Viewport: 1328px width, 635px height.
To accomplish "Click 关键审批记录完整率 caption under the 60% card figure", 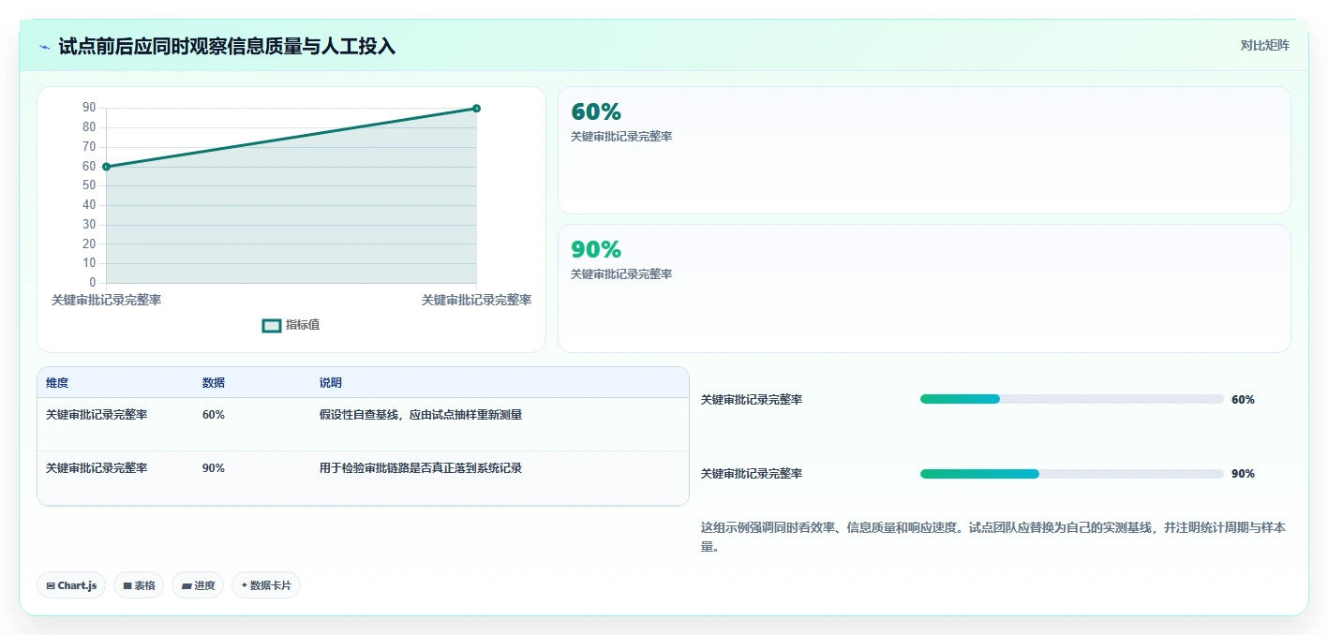I will point(621,137).
